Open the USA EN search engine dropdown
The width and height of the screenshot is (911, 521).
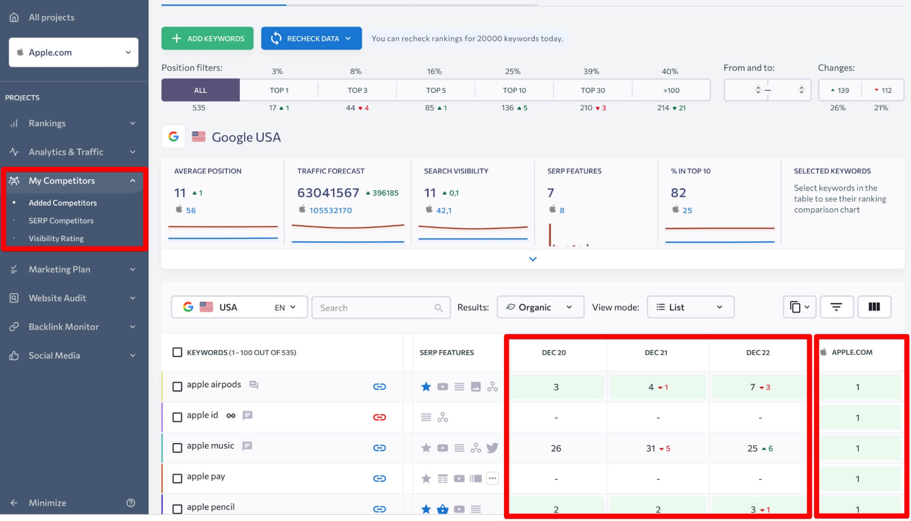[239, 307]
